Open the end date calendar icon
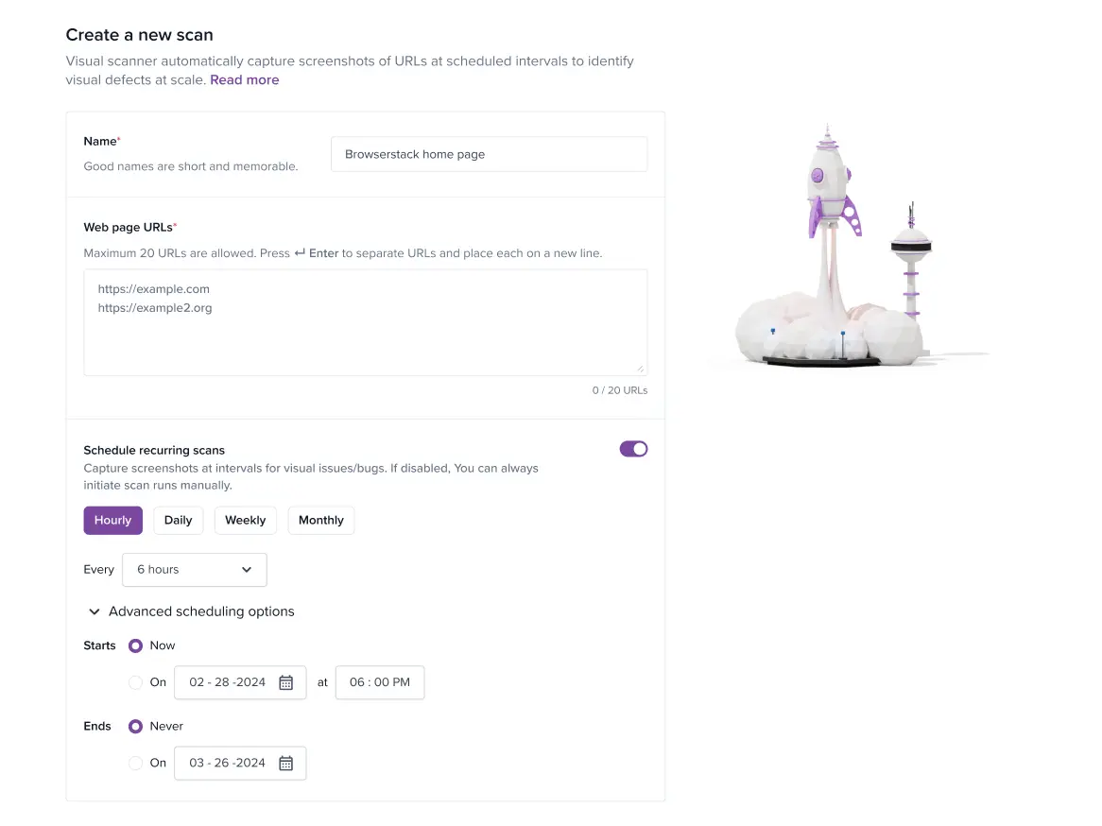Image resolution: width=1102 pixels, height=826 pixels. point(286,764)
